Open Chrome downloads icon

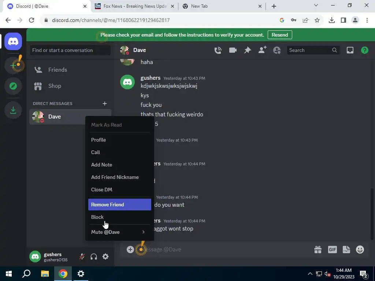pyautogui.click(x=331, y=20)
